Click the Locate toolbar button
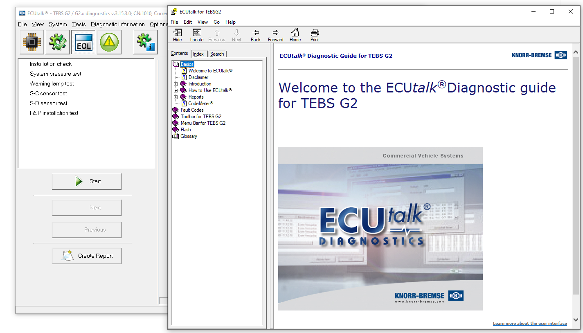 pos(197,36)
